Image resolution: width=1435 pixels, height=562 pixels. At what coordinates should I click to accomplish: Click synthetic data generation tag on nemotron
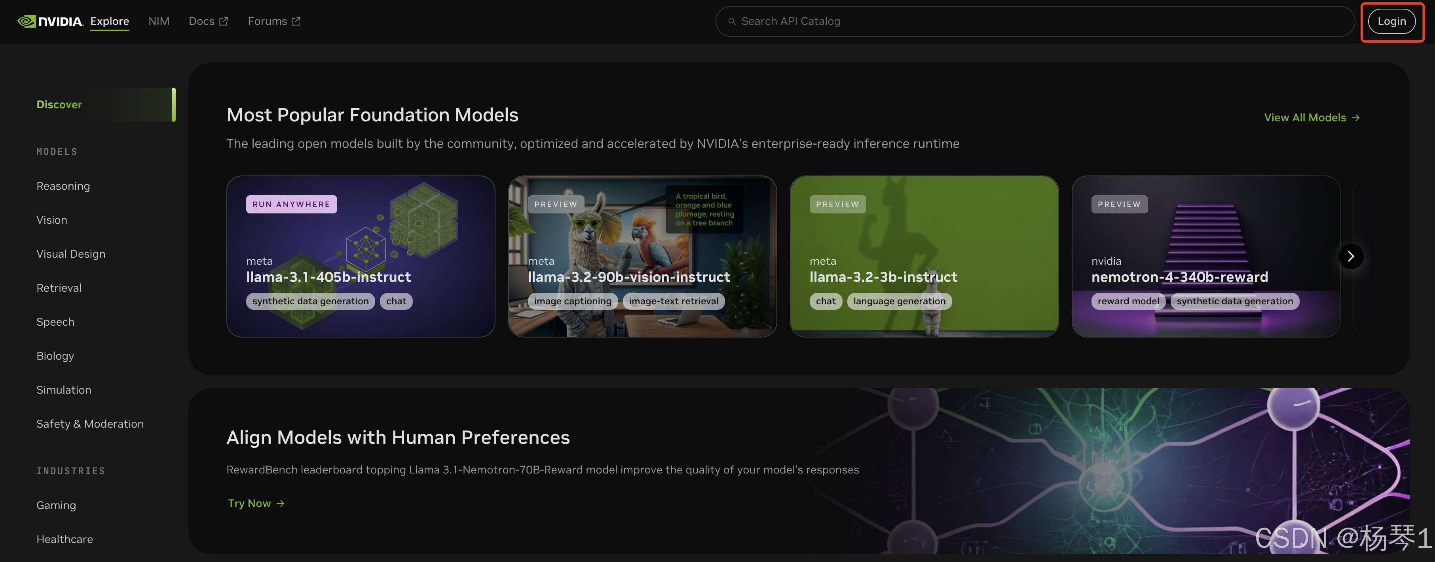click(1234, 301)
